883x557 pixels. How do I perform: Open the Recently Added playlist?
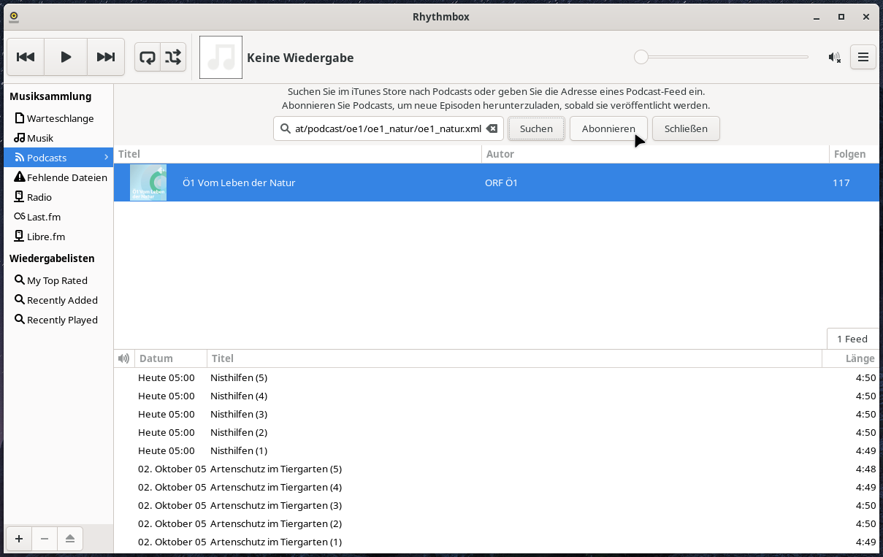point(62,300)
